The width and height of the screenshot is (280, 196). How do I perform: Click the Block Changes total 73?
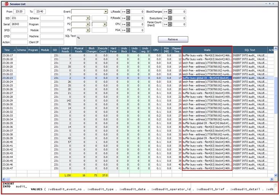pyautogui.click(x=92, y=175)
